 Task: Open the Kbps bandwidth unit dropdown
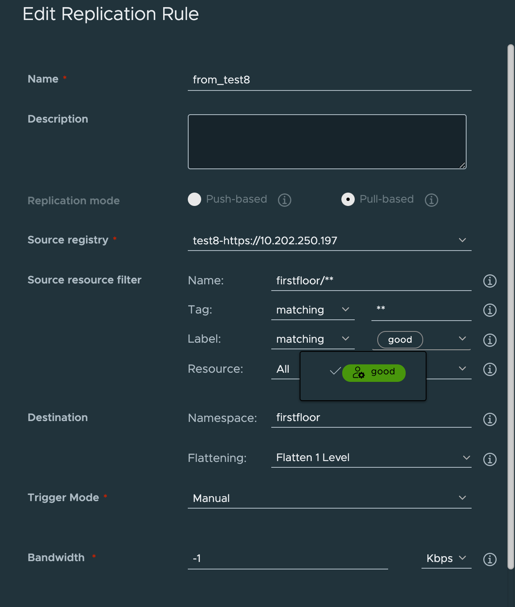[463, 558]
